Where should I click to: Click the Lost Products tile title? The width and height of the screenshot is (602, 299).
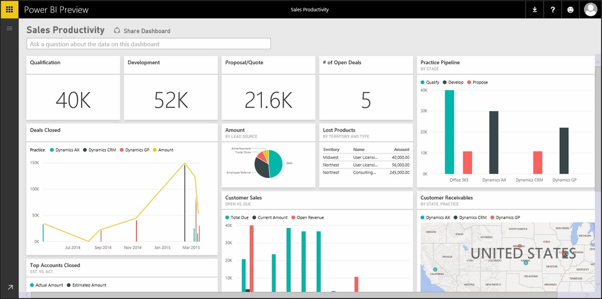click(339, 130)
